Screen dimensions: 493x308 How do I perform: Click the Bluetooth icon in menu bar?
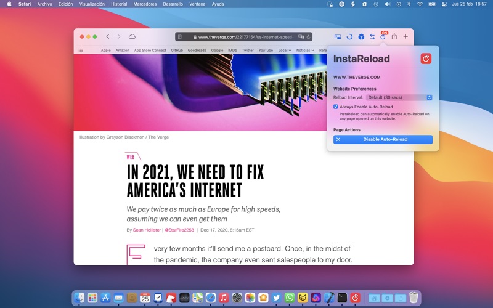(409, 4)
